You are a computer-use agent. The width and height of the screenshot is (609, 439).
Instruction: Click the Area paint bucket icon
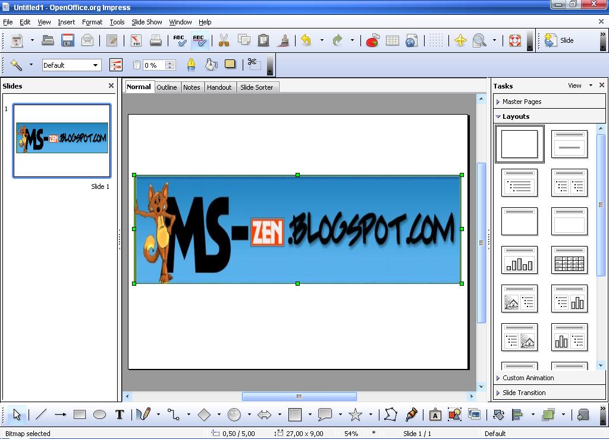click(211, 65)
